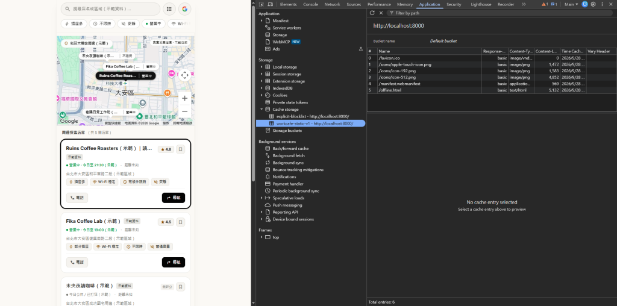617x306 pixels.
Task: Toggle the 插座多 filter chip
Action: [74, 23]
